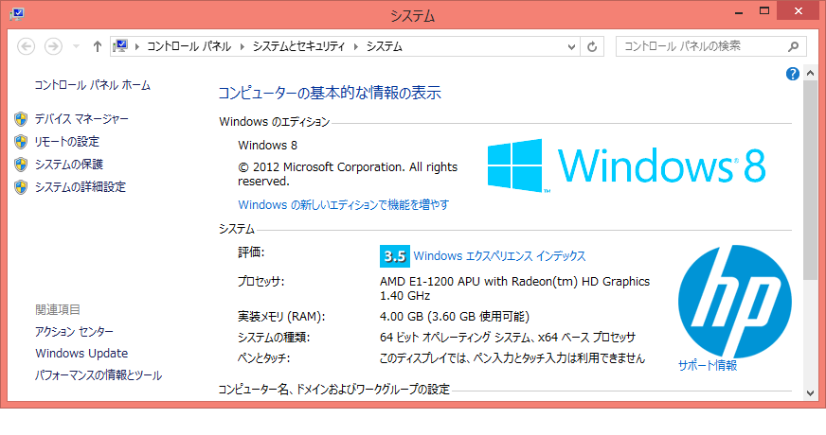Open Windows エクスペリエンス インデックス link
The height and width of the screenshot is (435, 826).
tap(499, 255)
